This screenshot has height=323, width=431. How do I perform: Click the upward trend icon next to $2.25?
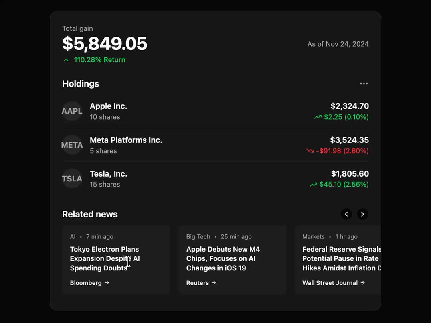318,117
